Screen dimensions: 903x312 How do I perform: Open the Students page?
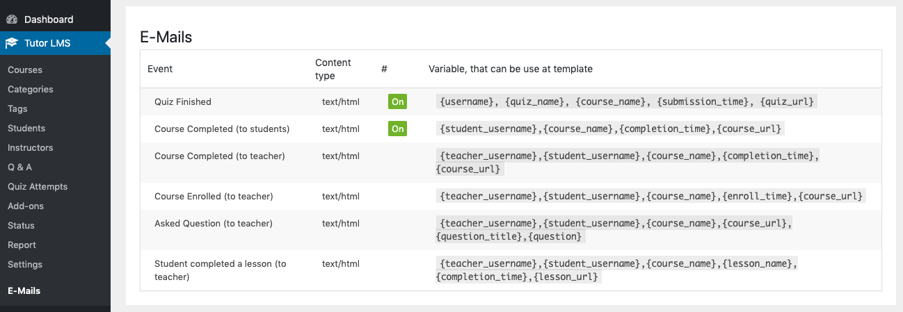(x=26, y=128)
